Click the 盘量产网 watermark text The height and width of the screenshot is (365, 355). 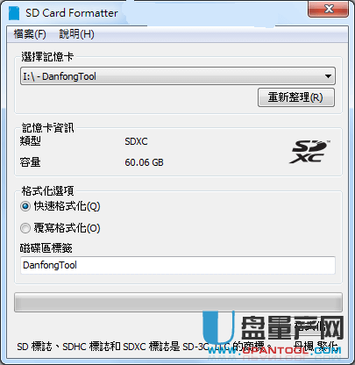point(292,328)
